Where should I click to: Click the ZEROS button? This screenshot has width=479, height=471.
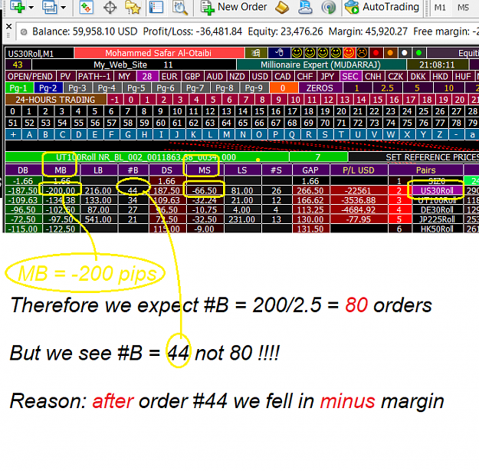point(320,88)
